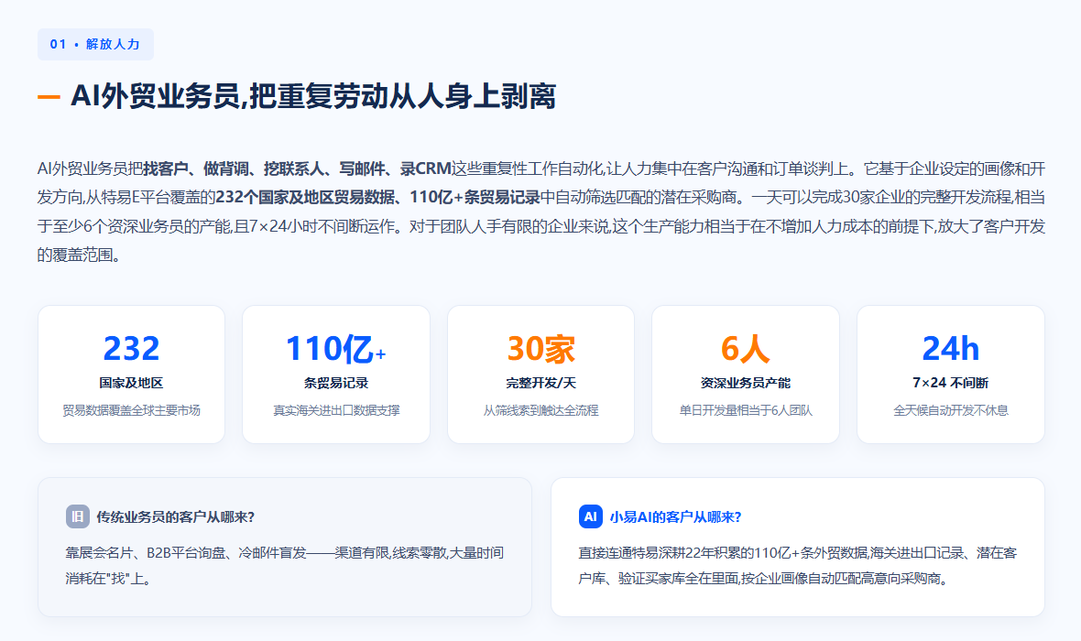
Task: Click the 110亿+ statistic number
Action: tap(335, 348)
